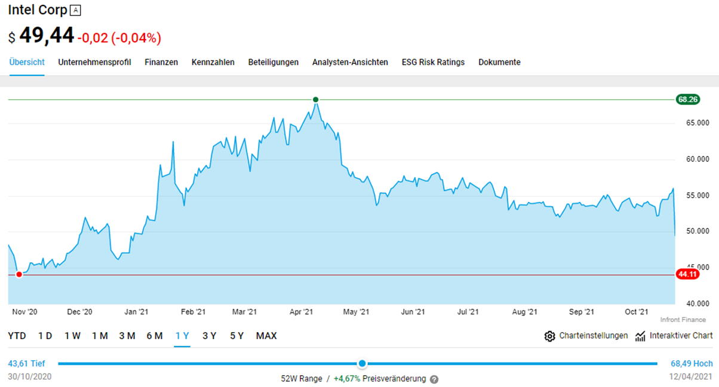
Task: Select the YTD time range
Action: point(17,336)
